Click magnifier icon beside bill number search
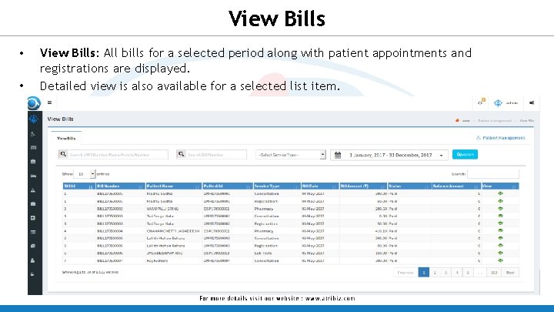554x312 pixels. [x=181, y=154]
